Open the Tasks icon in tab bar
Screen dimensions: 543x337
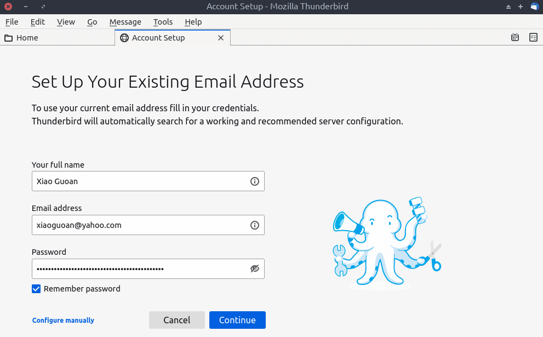click(x=533, y=38)
